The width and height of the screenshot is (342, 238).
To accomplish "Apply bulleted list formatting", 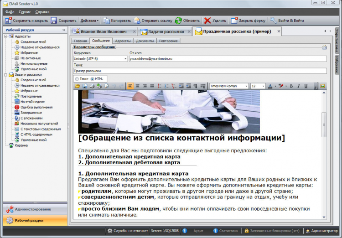I will click(166, 86).
